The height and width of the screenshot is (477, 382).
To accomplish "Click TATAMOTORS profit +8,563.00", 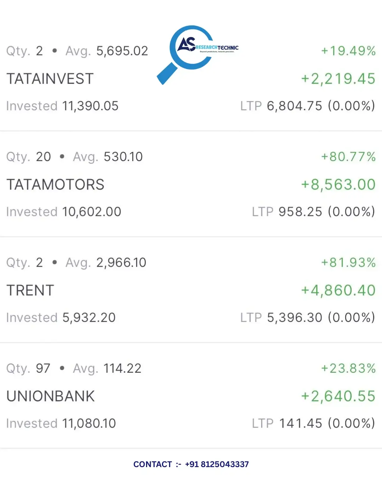I will 338,184.
